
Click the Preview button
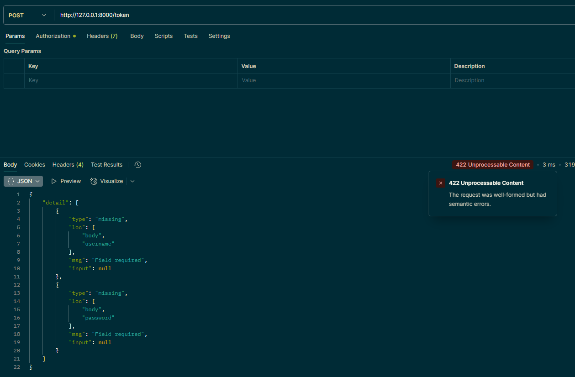point(66,181)
